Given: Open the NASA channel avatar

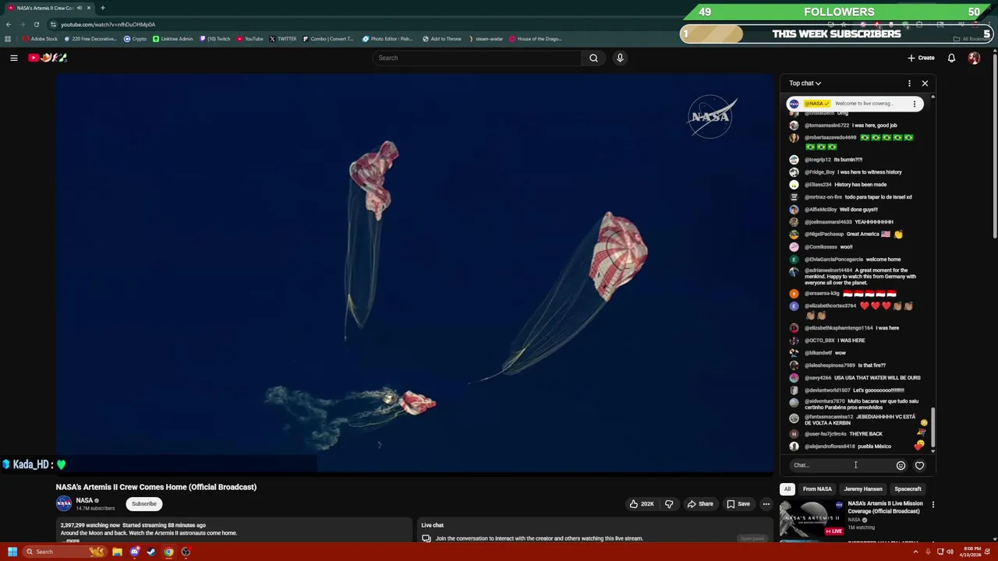Looking at the screenshot, I should coord(64,504).
